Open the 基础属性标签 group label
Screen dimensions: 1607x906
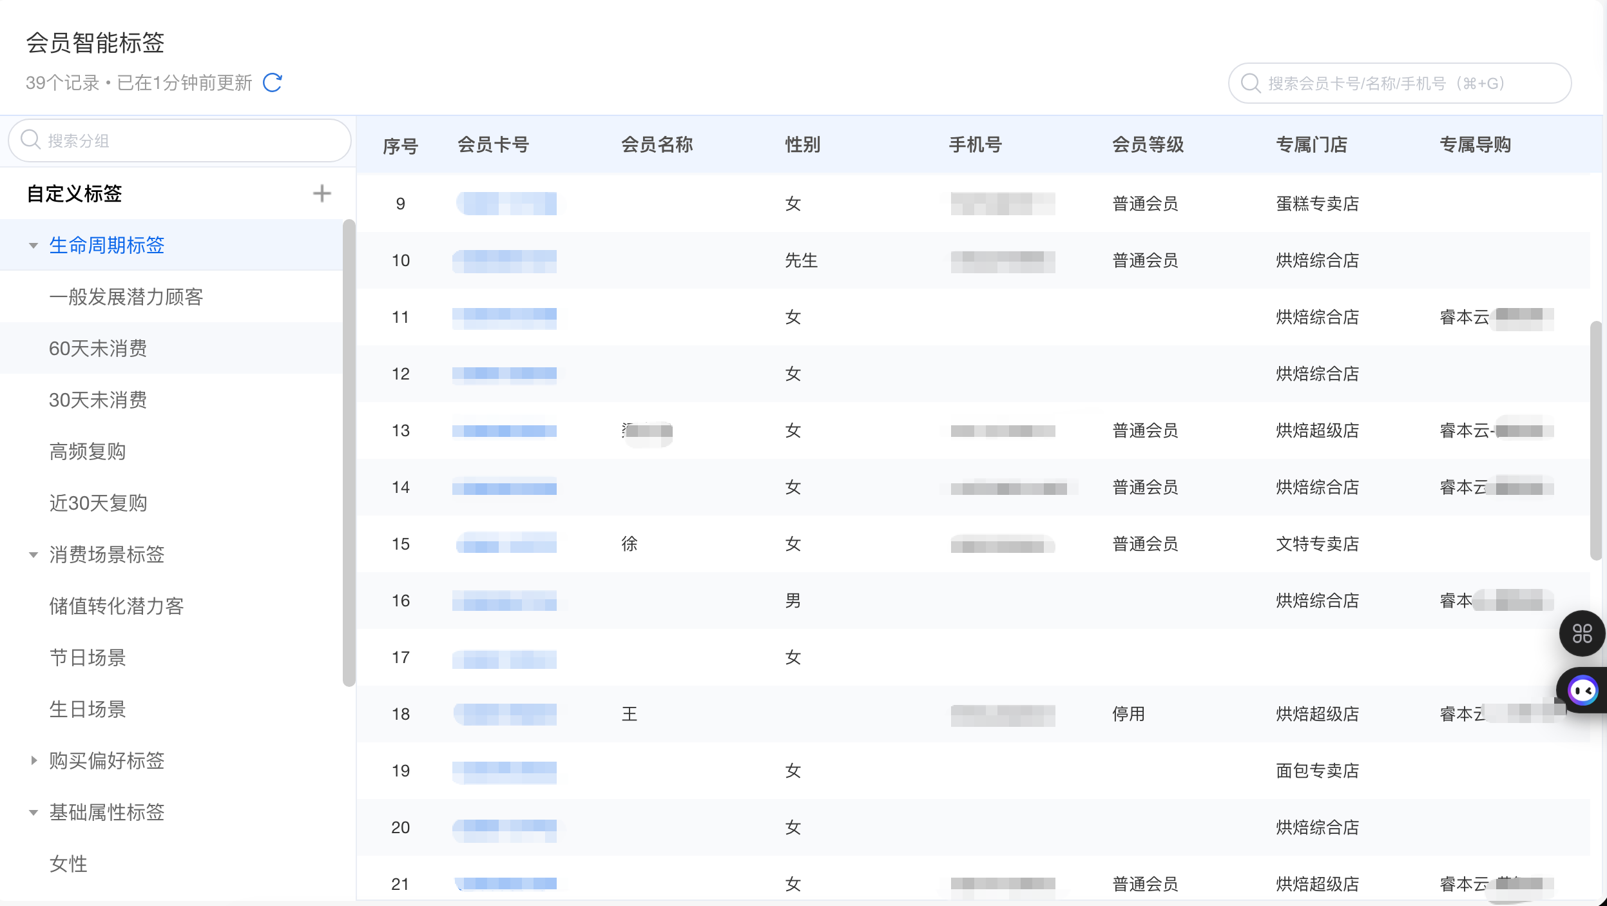pos(107,813)
